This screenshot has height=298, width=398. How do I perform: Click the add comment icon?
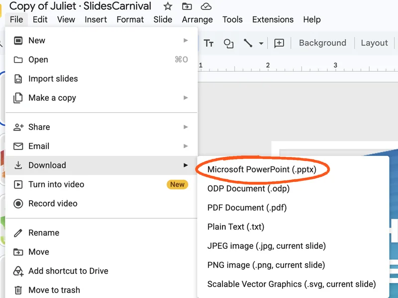coord(279,43)
